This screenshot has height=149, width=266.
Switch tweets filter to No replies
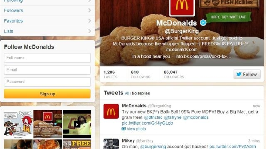[x=141, y=93]
